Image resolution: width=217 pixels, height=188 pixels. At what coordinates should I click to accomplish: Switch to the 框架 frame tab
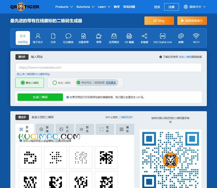click(105, 129)
